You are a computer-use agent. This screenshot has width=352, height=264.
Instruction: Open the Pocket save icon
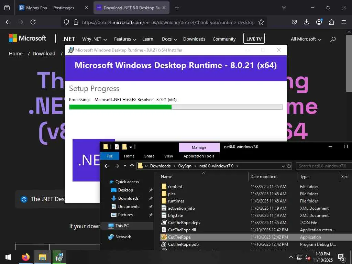[x=294, y=22]
